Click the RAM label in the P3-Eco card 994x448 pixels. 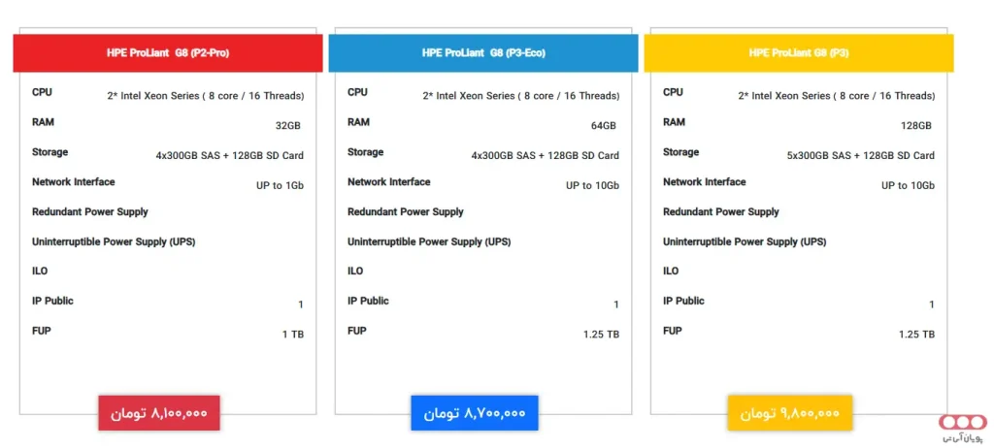point(357,122)
